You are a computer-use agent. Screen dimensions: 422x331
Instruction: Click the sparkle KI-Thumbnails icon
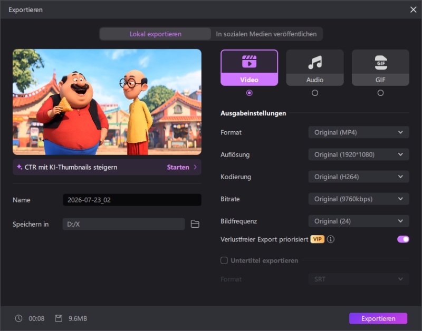pyautogui.click(x=20, y=167)
